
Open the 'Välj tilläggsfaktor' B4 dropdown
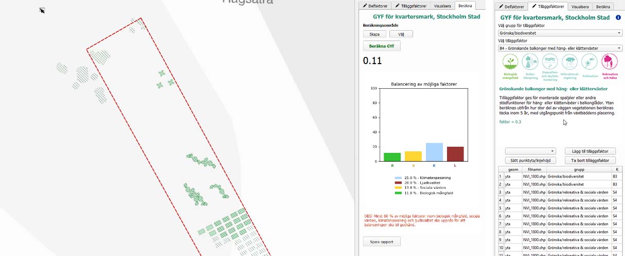point(560,48)
